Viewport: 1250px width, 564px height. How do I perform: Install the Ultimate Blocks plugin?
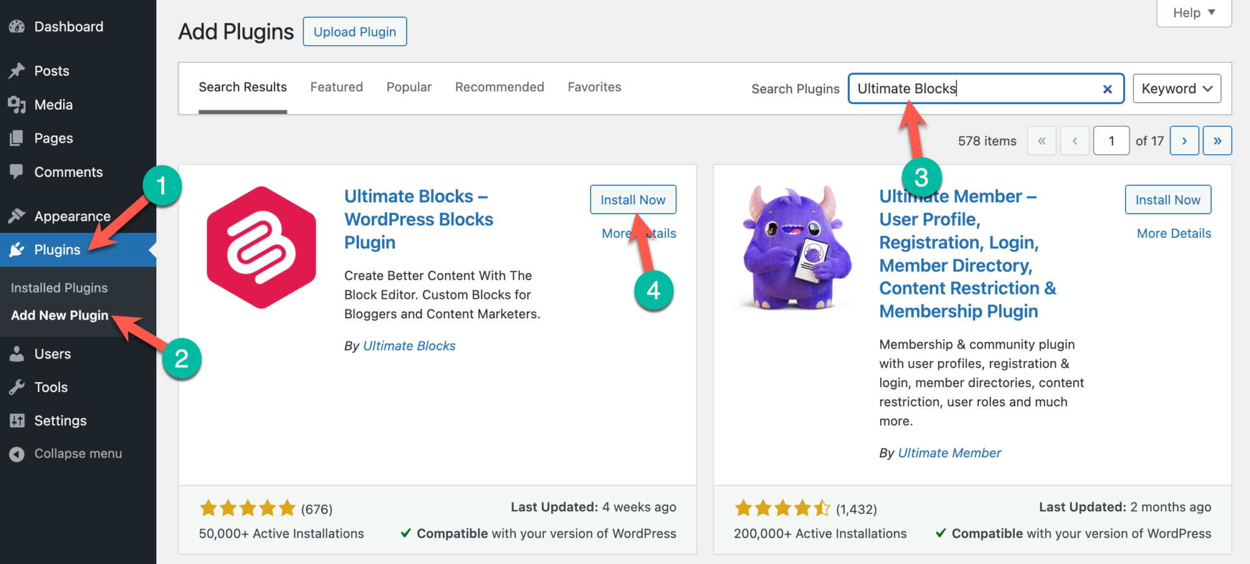click(632, 199)
